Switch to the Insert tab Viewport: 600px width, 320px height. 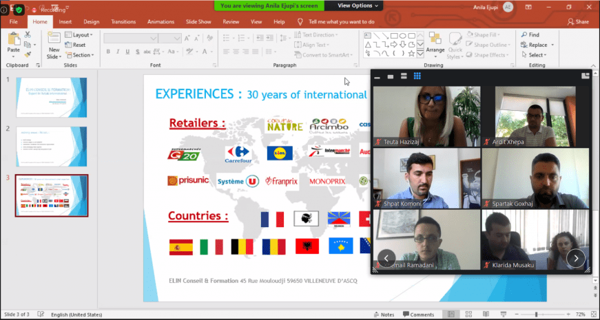[65, 22]
